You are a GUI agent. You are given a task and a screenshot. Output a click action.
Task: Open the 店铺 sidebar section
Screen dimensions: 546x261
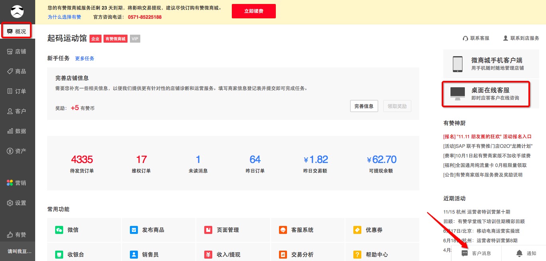(x=17, y=51)
